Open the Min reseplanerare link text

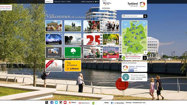tap(133, 56)
